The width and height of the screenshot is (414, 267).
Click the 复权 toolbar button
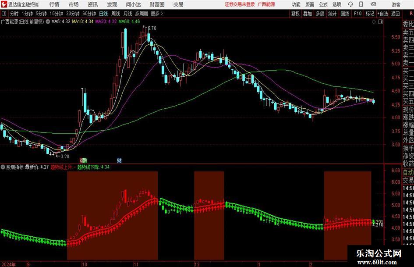pos(295,14)
